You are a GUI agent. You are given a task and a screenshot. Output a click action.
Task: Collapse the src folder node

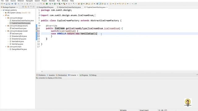pyautogui.click(x=4, y=15)
